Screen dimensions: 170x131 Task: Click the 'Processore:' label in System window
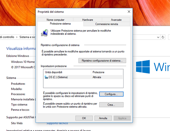(18, 94)
